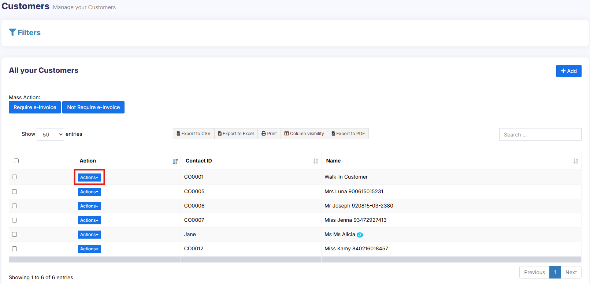
Task: Click the sync icon next to Ms Alicia
Action: [360, 235]
